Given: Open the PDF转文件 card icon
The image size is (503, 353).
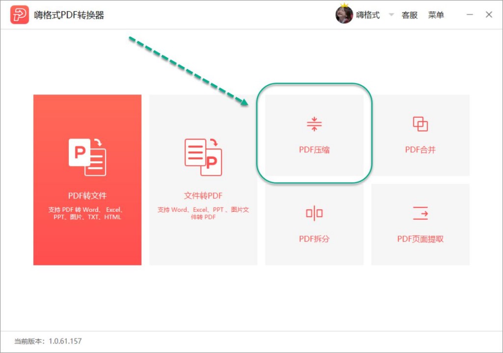Looking at the screenshot, I should pyautogui.click(x=87, y=157).
